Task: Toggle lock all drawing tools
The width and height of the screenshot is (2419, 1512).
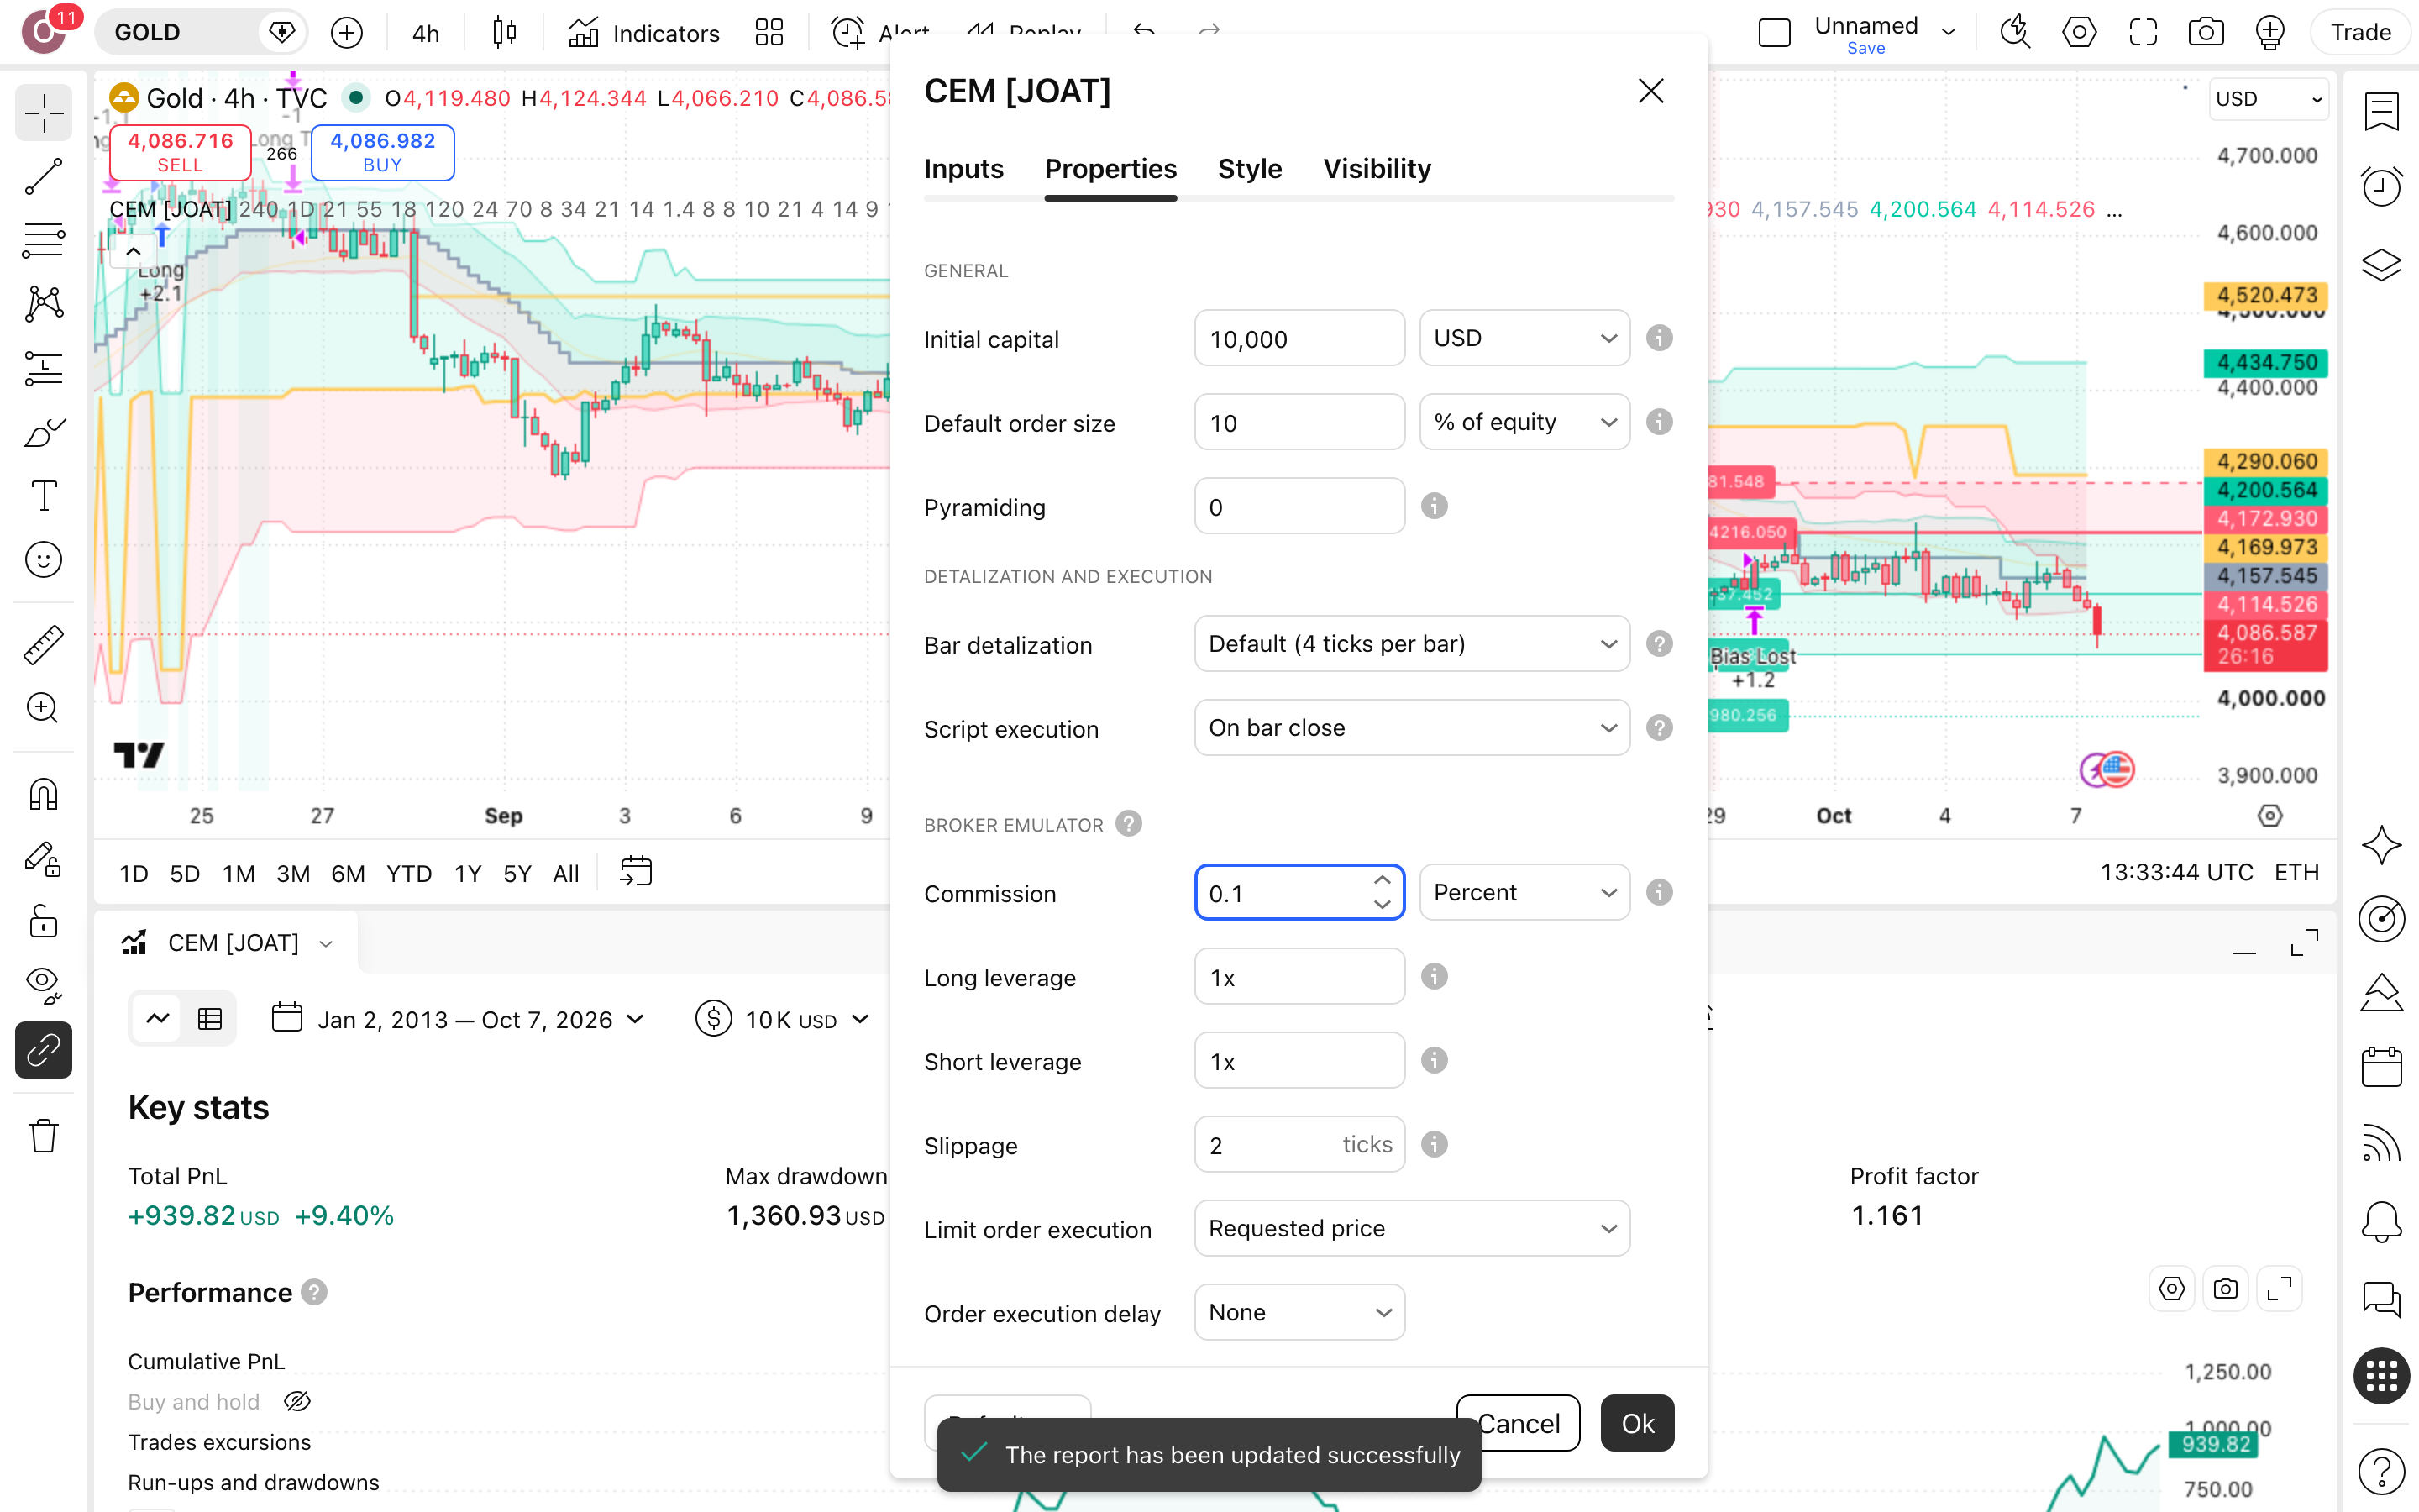Action: 43,921
